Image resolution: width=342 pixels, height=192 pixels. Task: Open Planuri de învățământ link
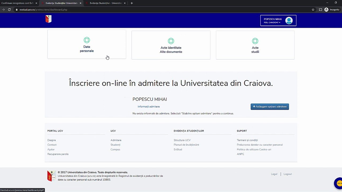click(186, 145)
